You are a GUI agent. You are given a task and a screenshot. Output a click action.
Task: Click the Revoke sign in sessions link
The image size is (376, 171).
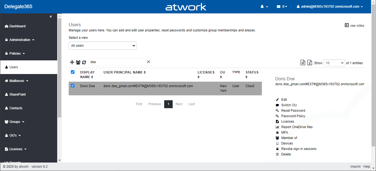coord(299,149)
